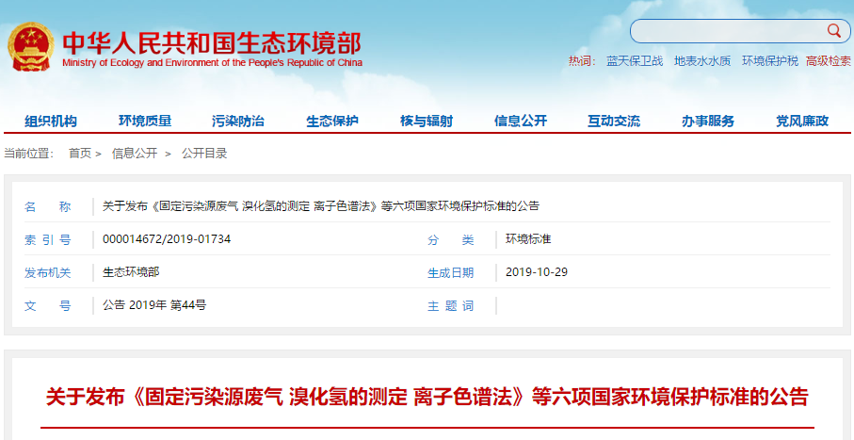Click the 地表水水质 hot word link
Screen dimensions: 854x440
pos(702,61)
